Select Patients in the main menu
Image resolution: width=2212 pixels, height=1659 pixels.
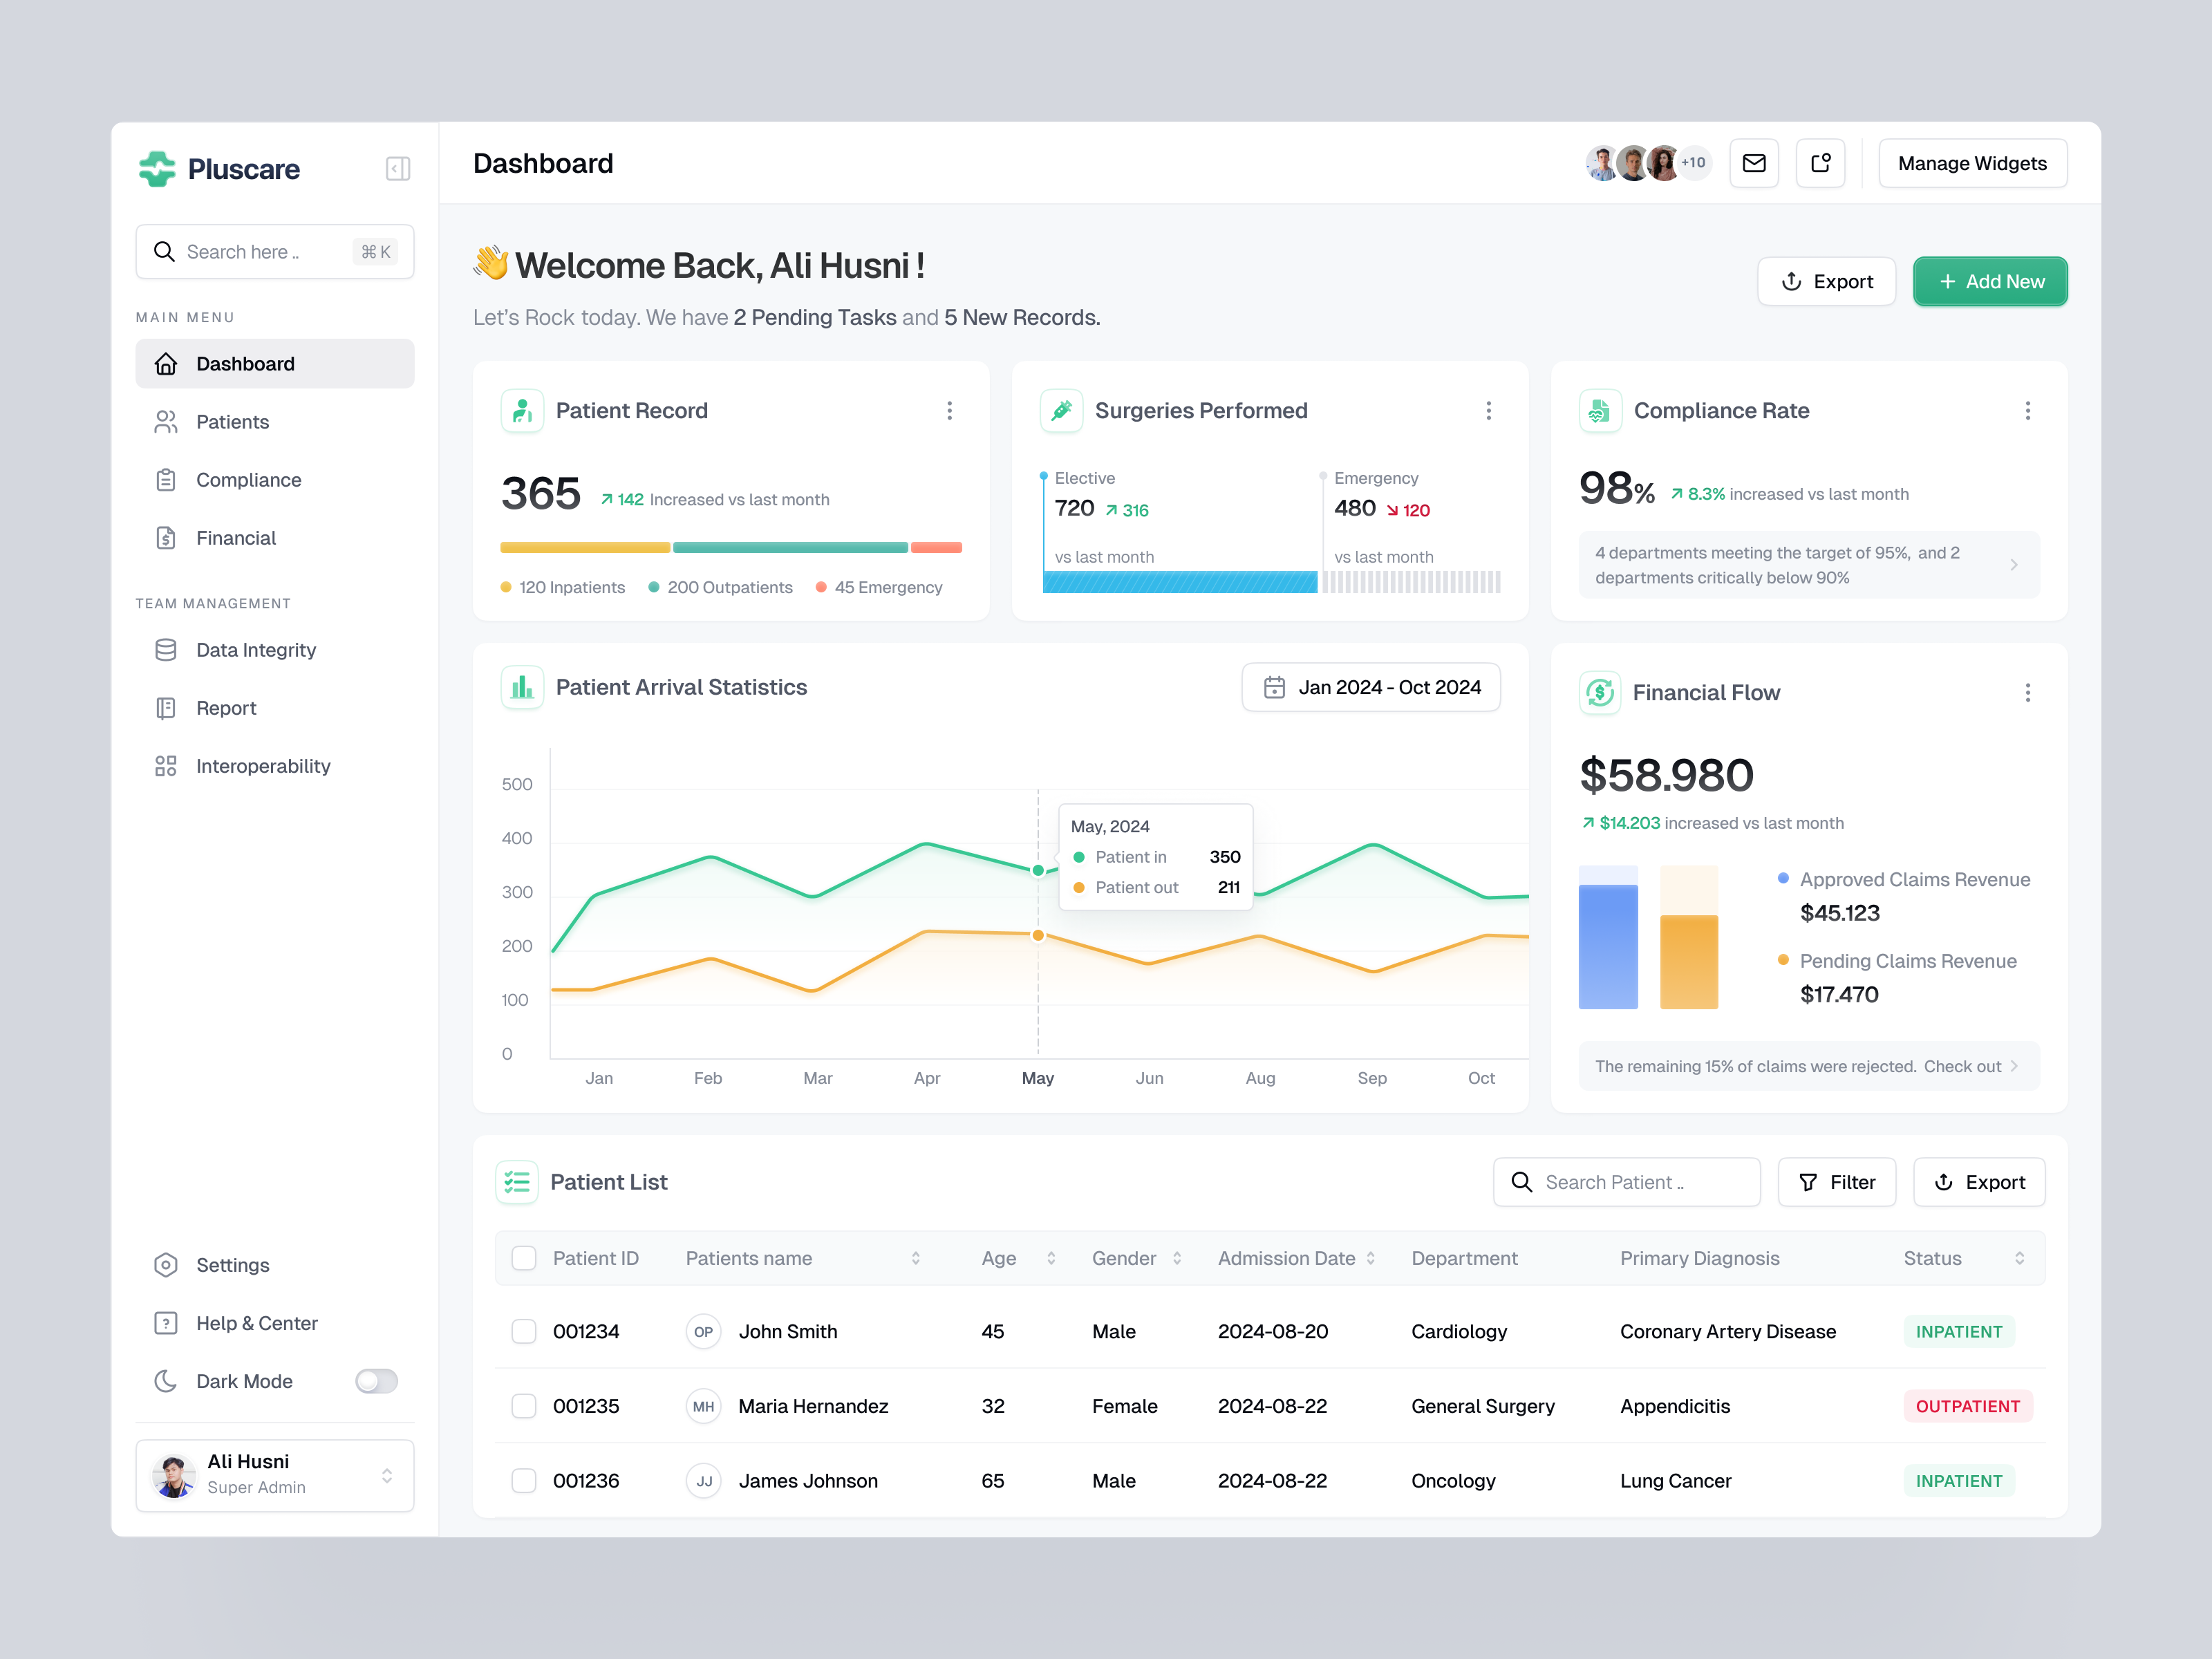click(x=233, y=421)
